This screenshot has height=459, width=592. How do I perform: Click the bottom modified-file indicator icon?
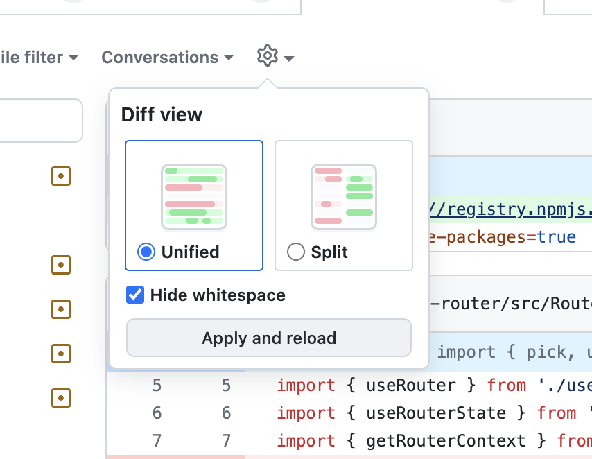click(x=61, y=398)
